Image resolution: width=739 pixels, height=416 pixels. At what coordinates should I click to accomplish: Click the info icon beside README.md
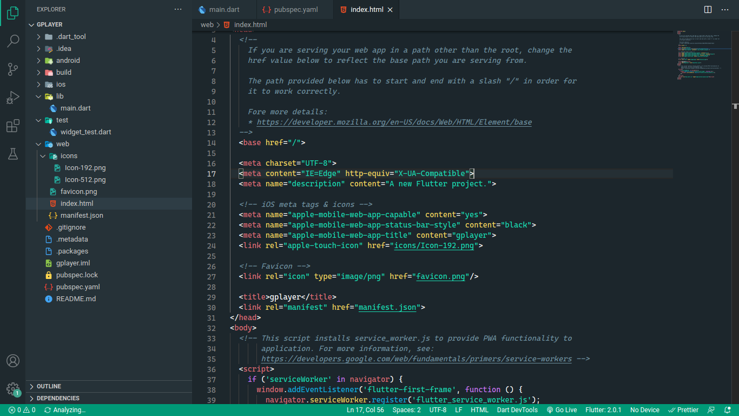(49, 299)
